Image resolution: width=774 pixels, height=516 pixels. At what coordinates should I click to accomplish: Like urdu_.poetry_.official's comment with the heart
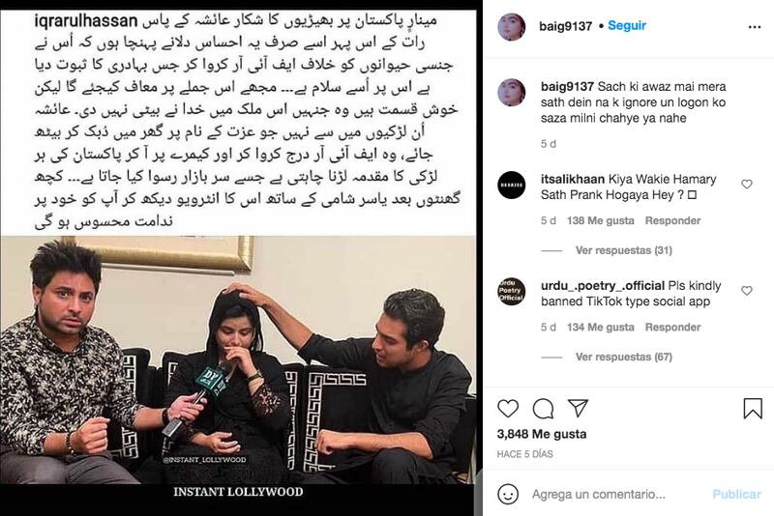747,291
